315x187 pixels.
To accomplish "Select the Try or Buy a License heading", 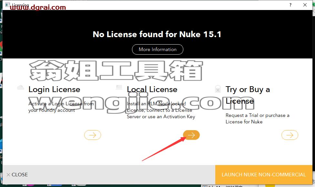I will (248, 95).
